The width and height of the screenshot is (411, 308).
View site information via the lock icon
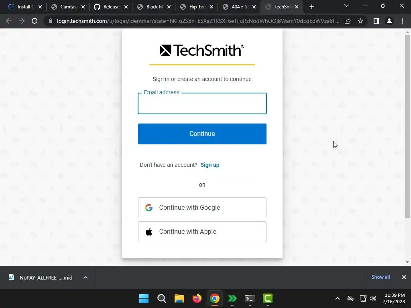pyautogui.click(x=51, y=21)
